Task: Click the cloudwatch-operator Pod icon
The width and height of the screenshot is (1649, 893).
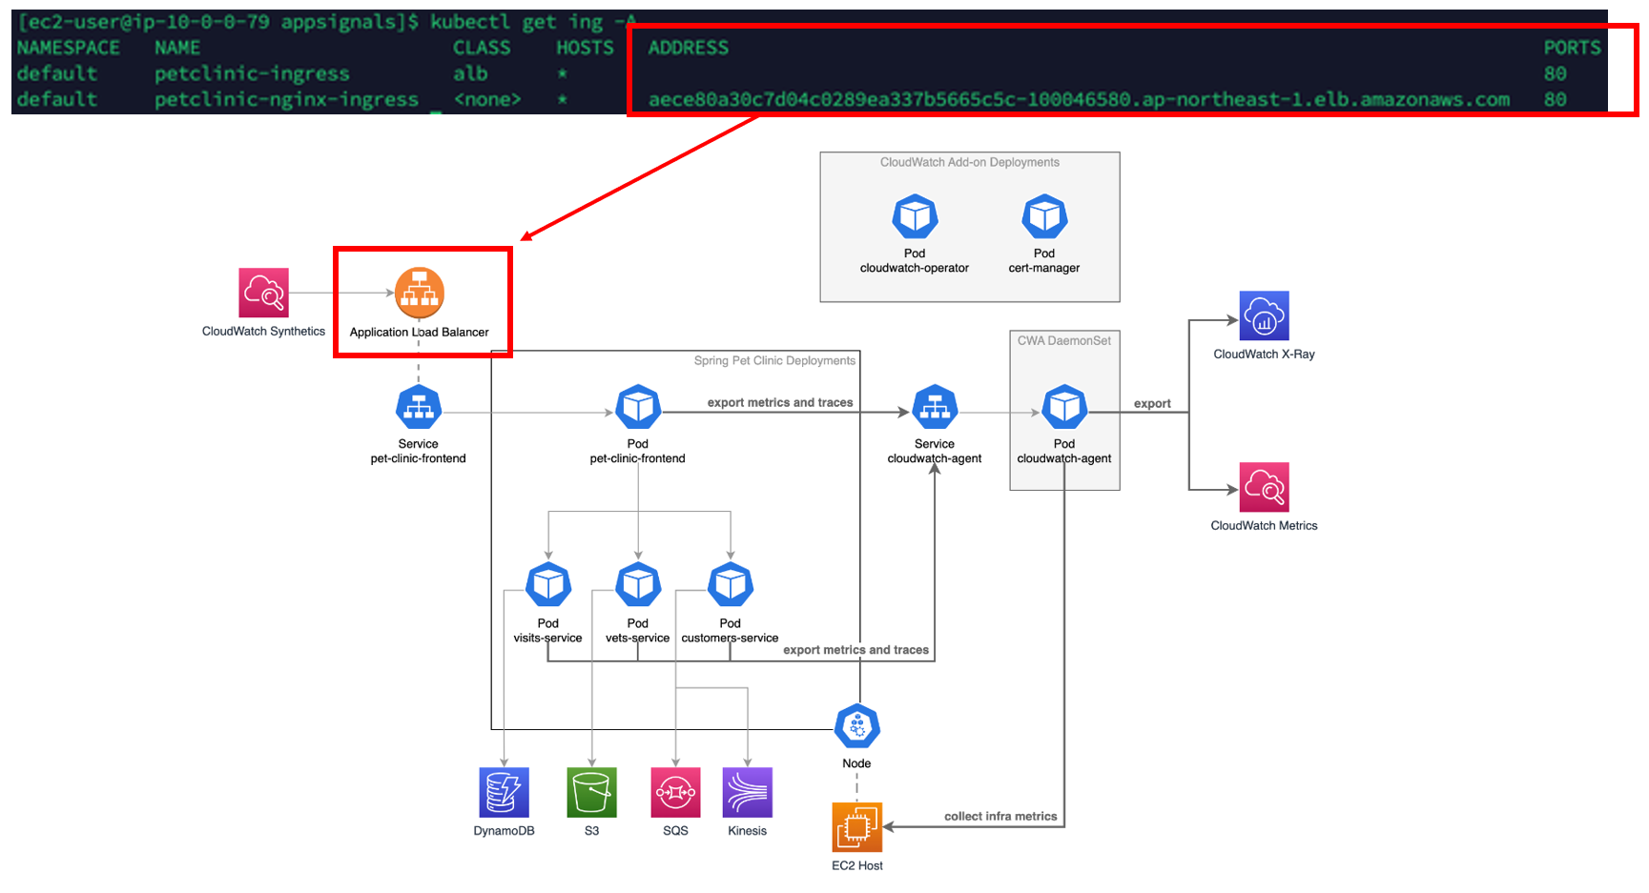Action: click(915, 217)
